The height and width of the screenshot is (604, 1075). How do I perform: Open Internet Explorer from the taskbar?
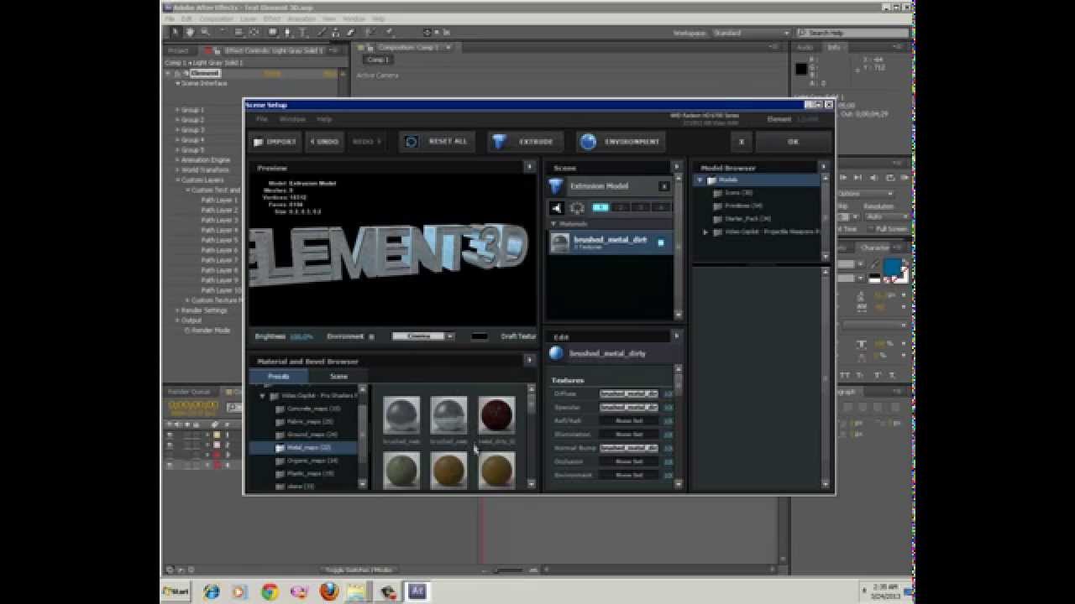coord(211,591)
